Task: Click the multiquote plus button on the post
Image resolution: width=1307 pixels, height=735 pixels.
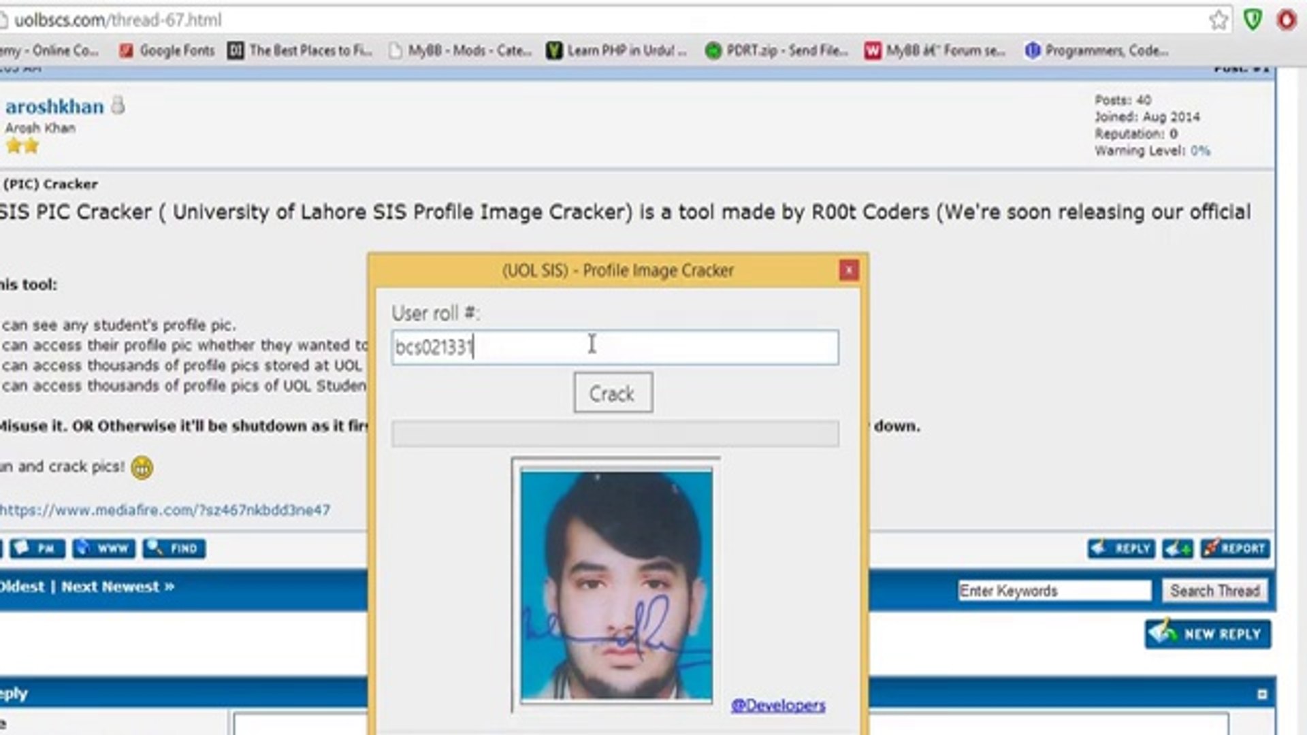Action: [x=1177, y=549]
